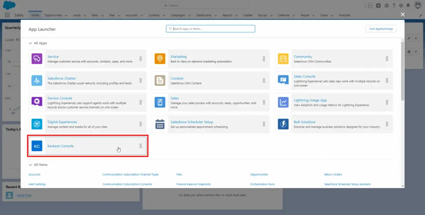Open the Opportunities tab dropdown arrow
Image resolution: width=425 pixels, height=215 pixels.
[x=66, y=15]
